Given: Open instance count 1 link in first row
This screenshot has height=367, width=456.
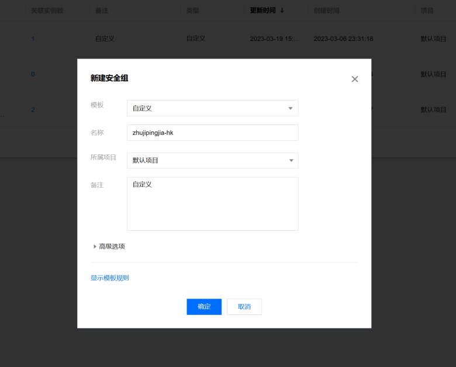Looking at the screenshot, I should point(33,39).
